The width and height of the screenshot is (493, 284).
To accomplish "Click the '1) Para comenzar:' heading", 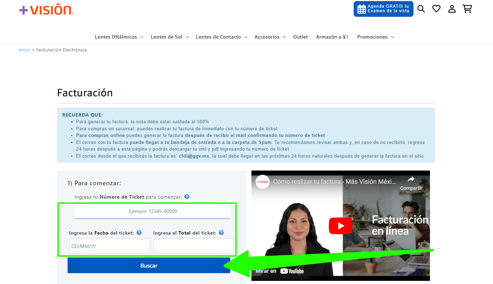I will coord(94,183).
